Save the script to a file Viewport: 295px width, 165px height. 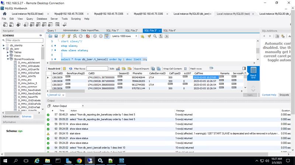(56, 36)
